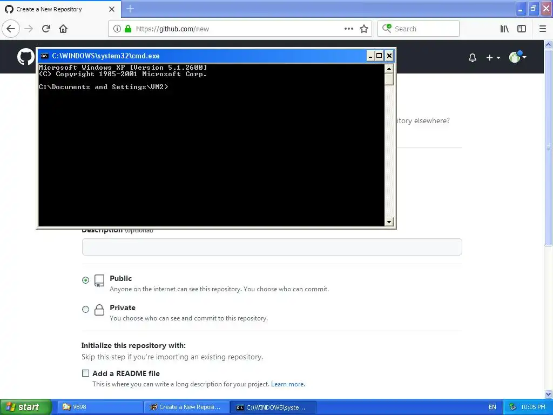This screenshot has width=553, height=415.
Task: Click the cmd.exe title bar system icon
Action: (x=44, y=56)
